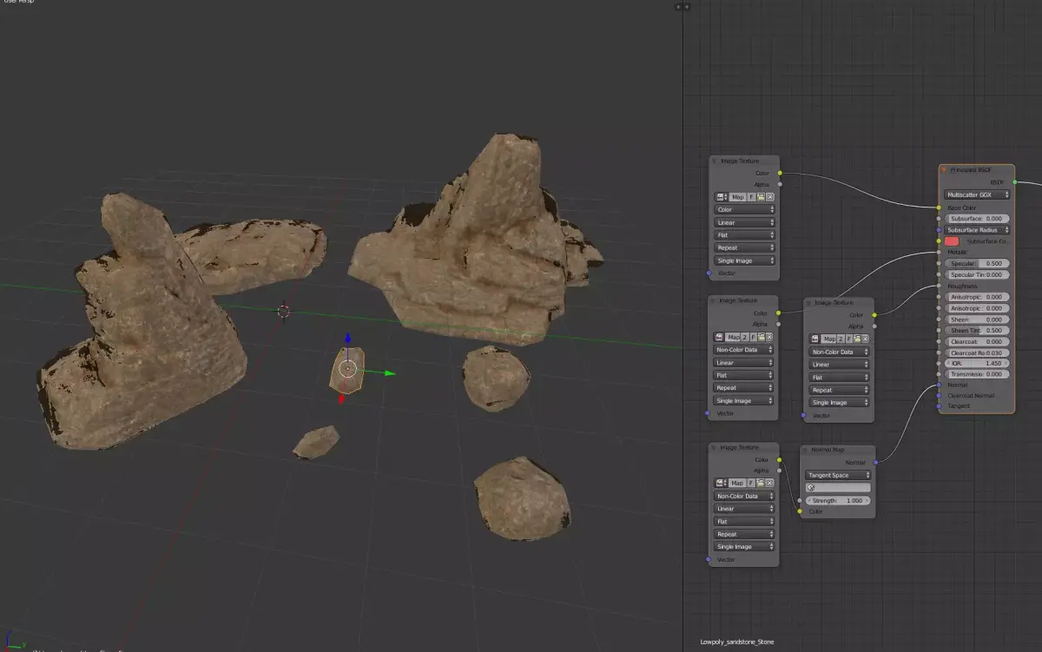The height and width of the screenshot is (652, 1042).
Task: Click the Lowpoly_sandstone_Stone material label
Action: (x=737, y=642)
